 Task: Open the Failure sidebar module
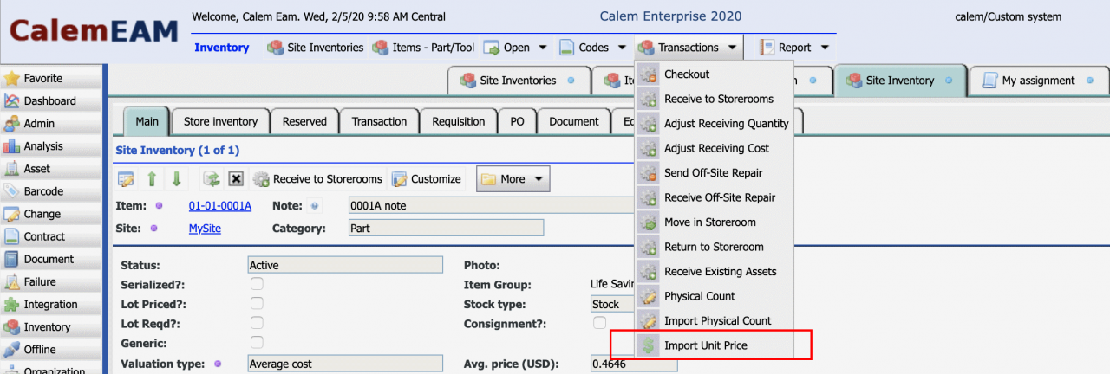50,281
